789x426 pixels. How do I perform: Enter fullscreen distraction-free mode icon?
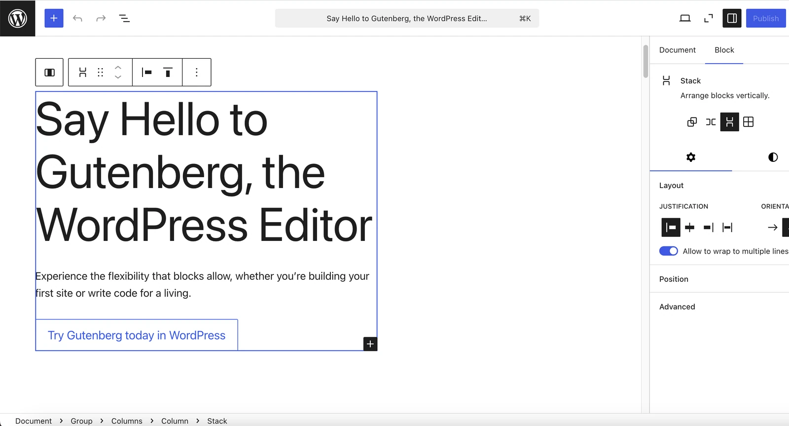click(x=709, y=18)
